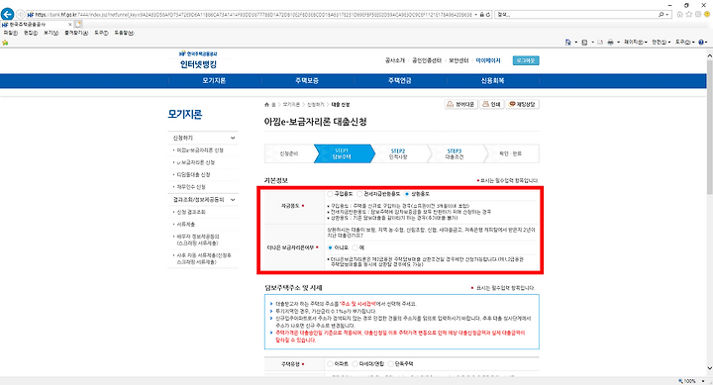Open the 공사소개 link
The width and height of the screenshot is (713, 385).
[x=395, y=60]
